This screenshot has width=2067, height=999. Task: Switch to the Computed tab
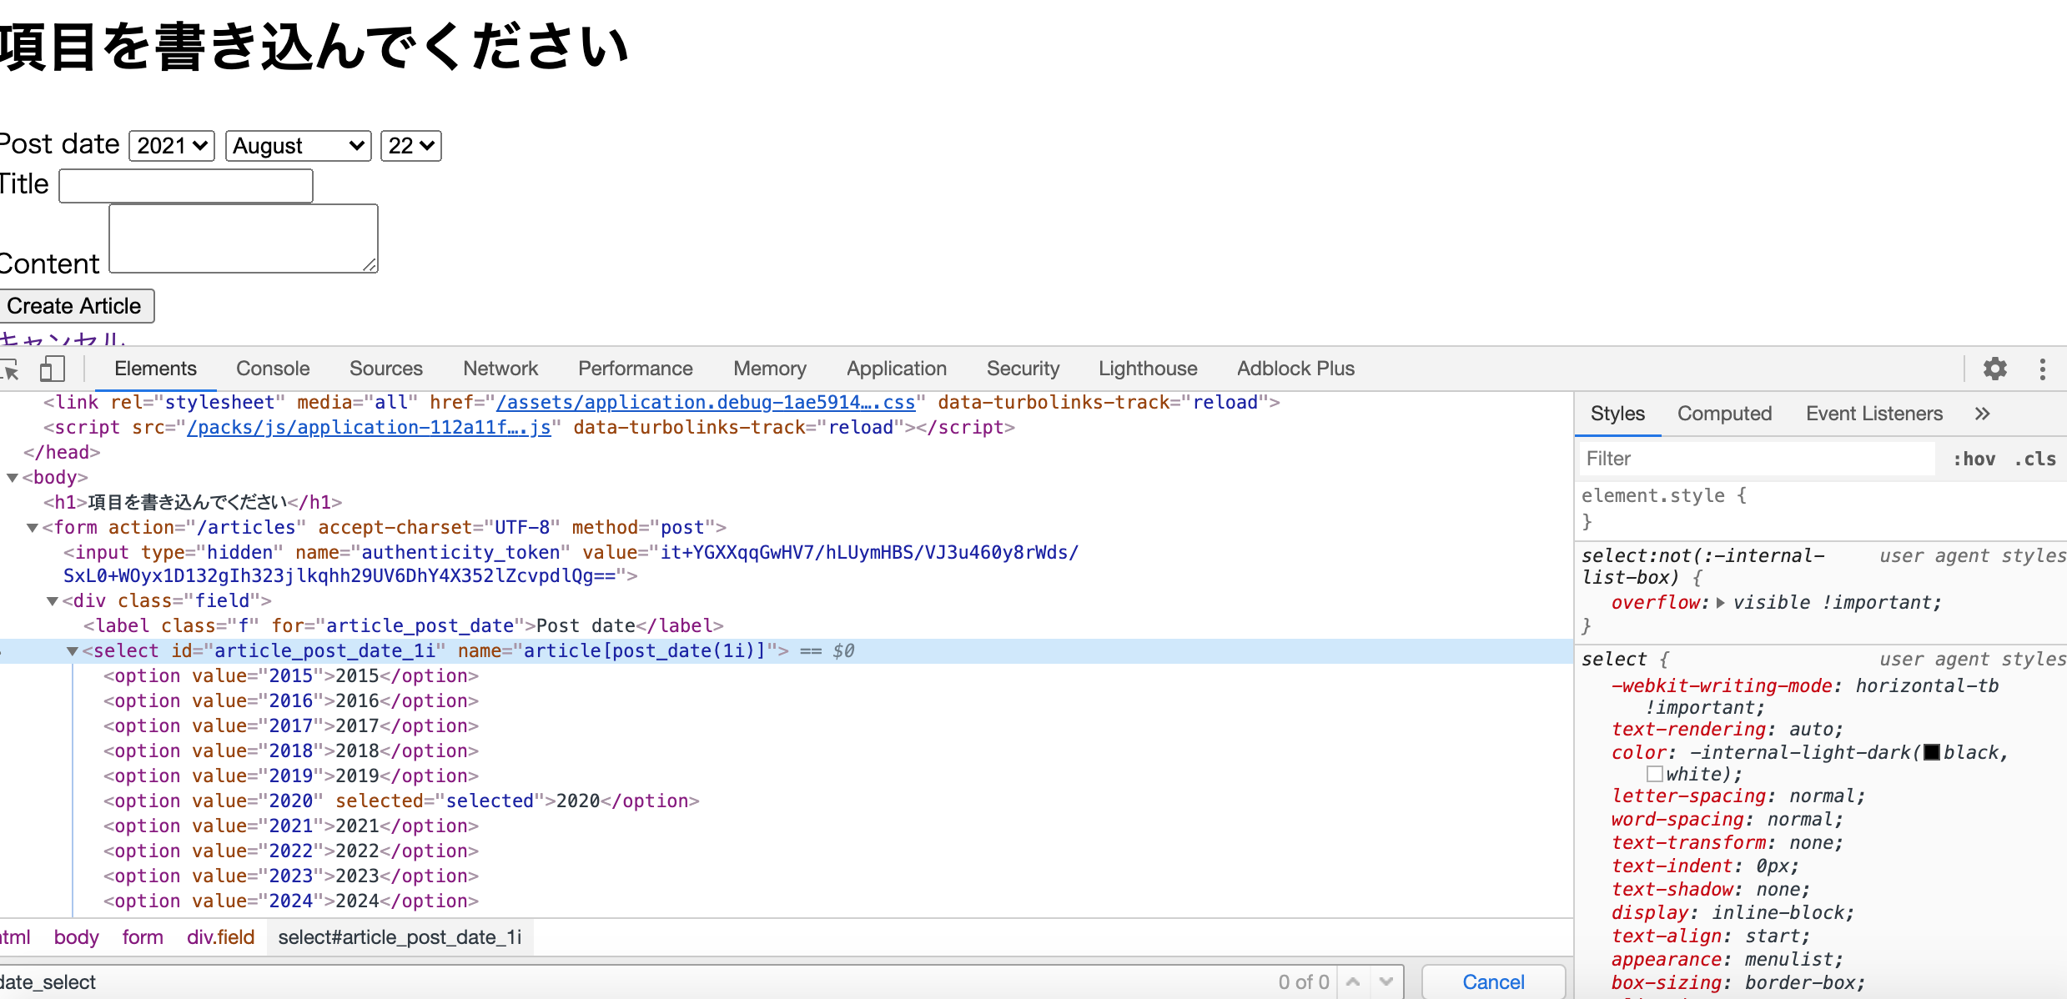coord(1724,414)
